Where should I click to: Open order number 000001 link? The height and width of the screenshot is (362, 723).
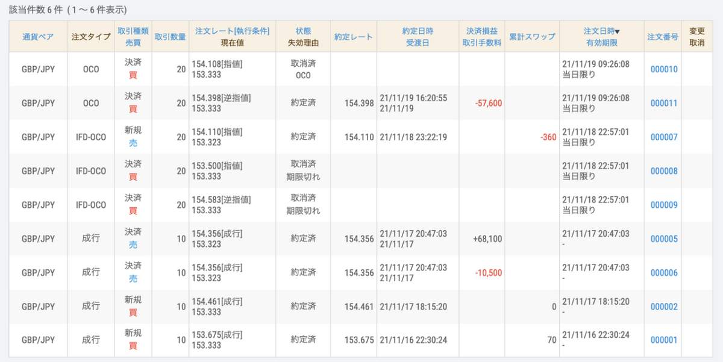(664, 340)
